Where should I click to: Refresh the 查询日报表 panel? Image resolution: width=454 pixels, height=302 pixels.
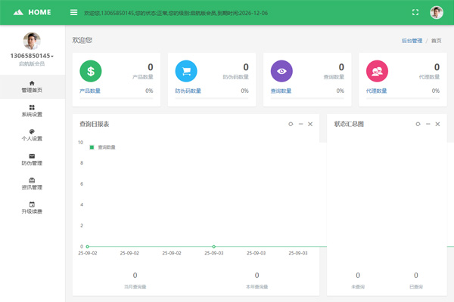291,124
